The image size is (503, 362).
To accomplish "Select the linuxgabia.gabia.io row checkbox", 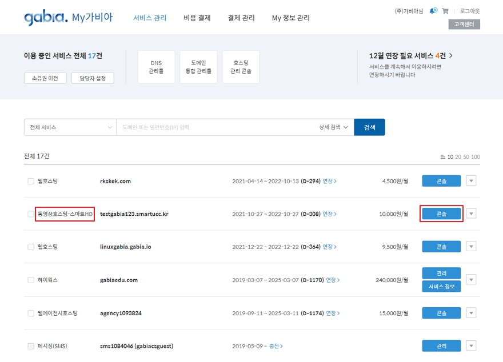I will point(31,247).
